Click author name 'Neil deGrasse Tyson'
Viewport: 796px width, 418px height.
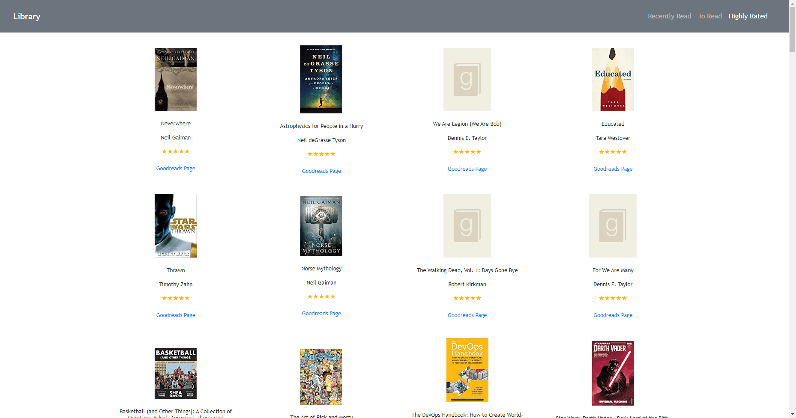click(321, 140)
